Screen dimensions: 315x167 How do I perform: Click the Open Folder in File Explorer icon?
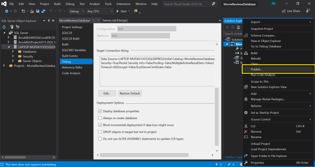[246, 156]
